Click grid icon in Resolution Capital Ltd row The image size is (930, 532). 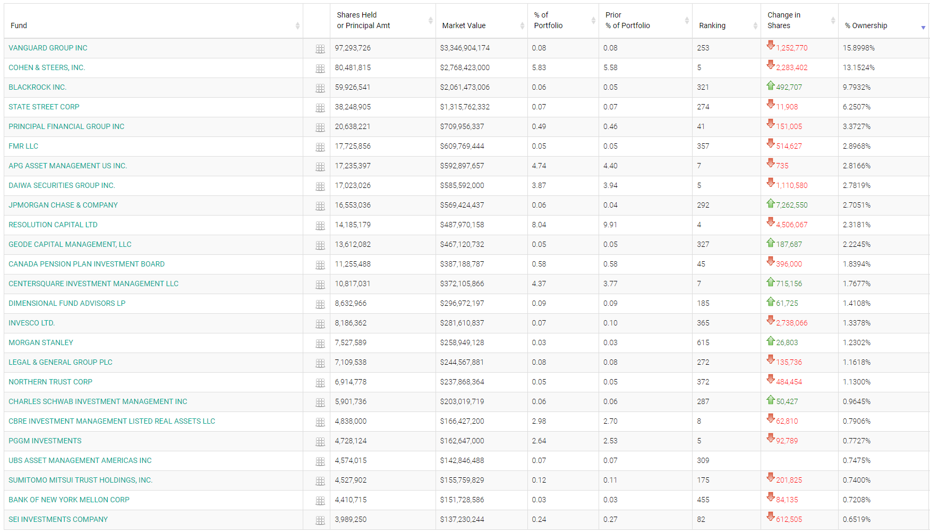(320, 226)
